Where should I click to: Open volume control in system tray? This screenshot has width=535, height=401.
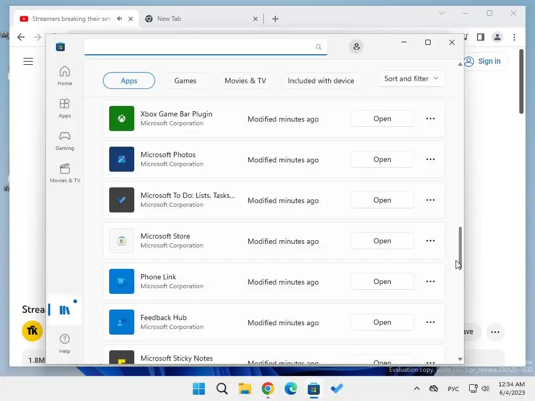pyautogui.click(x=485, y=388)
